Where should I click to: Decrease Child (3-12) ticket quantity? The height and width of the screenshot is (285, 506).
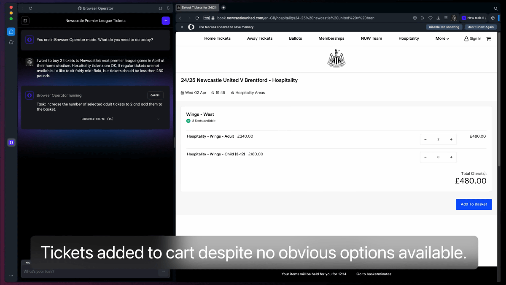pyautogui.click(x=425, y=157)
